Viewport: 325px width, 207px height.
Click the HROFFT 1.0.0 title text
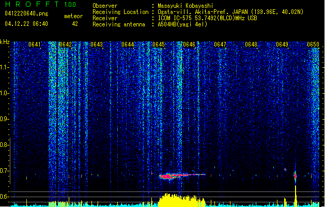tap(40, 4)
